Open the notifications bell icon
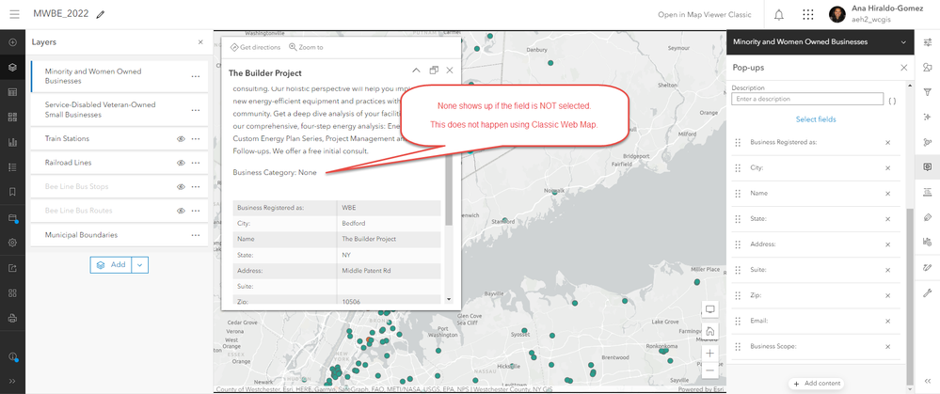The height and width of the screenshot is (394, 940). (779, 14)
